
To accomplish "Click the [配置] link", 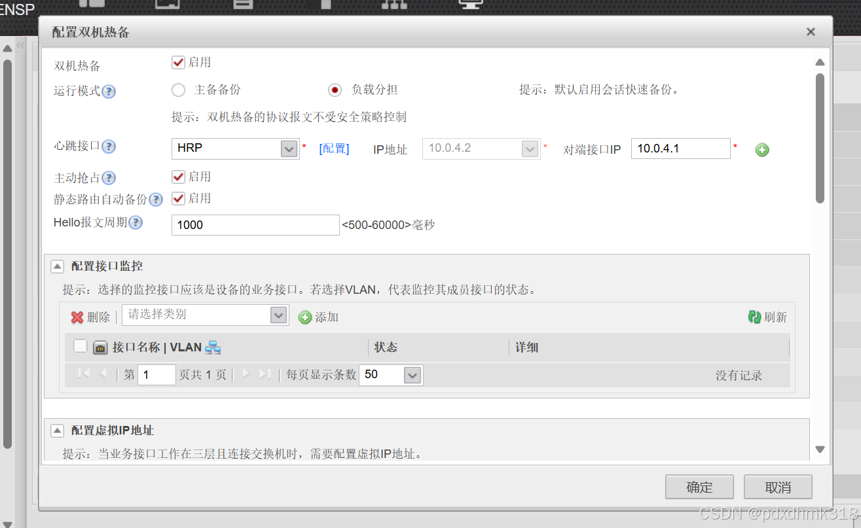I will pyautogui.click(x=334, y=149).
